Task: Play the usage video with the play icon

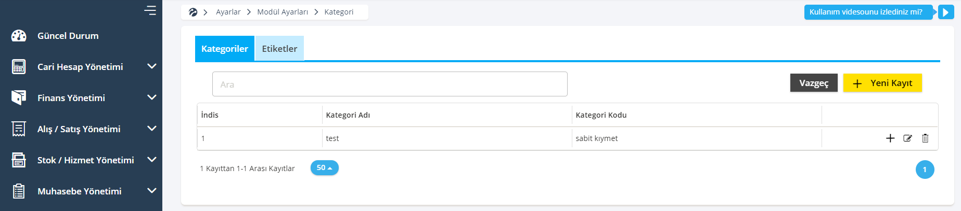Action: (946, 12)
